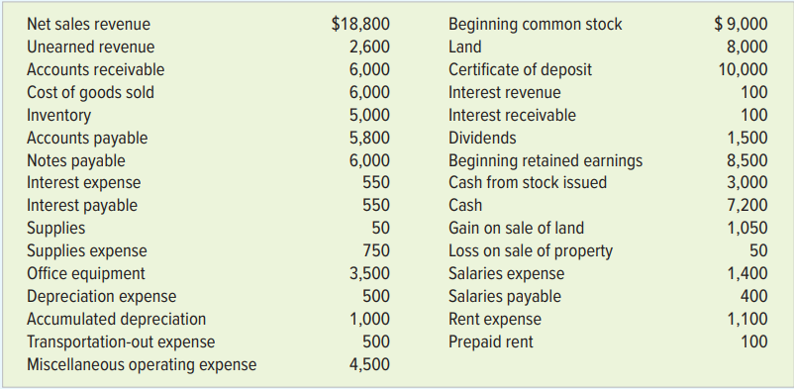Click the Net sales revenue label
This screenshot has height=389, width=794.
tap(89, 25)
